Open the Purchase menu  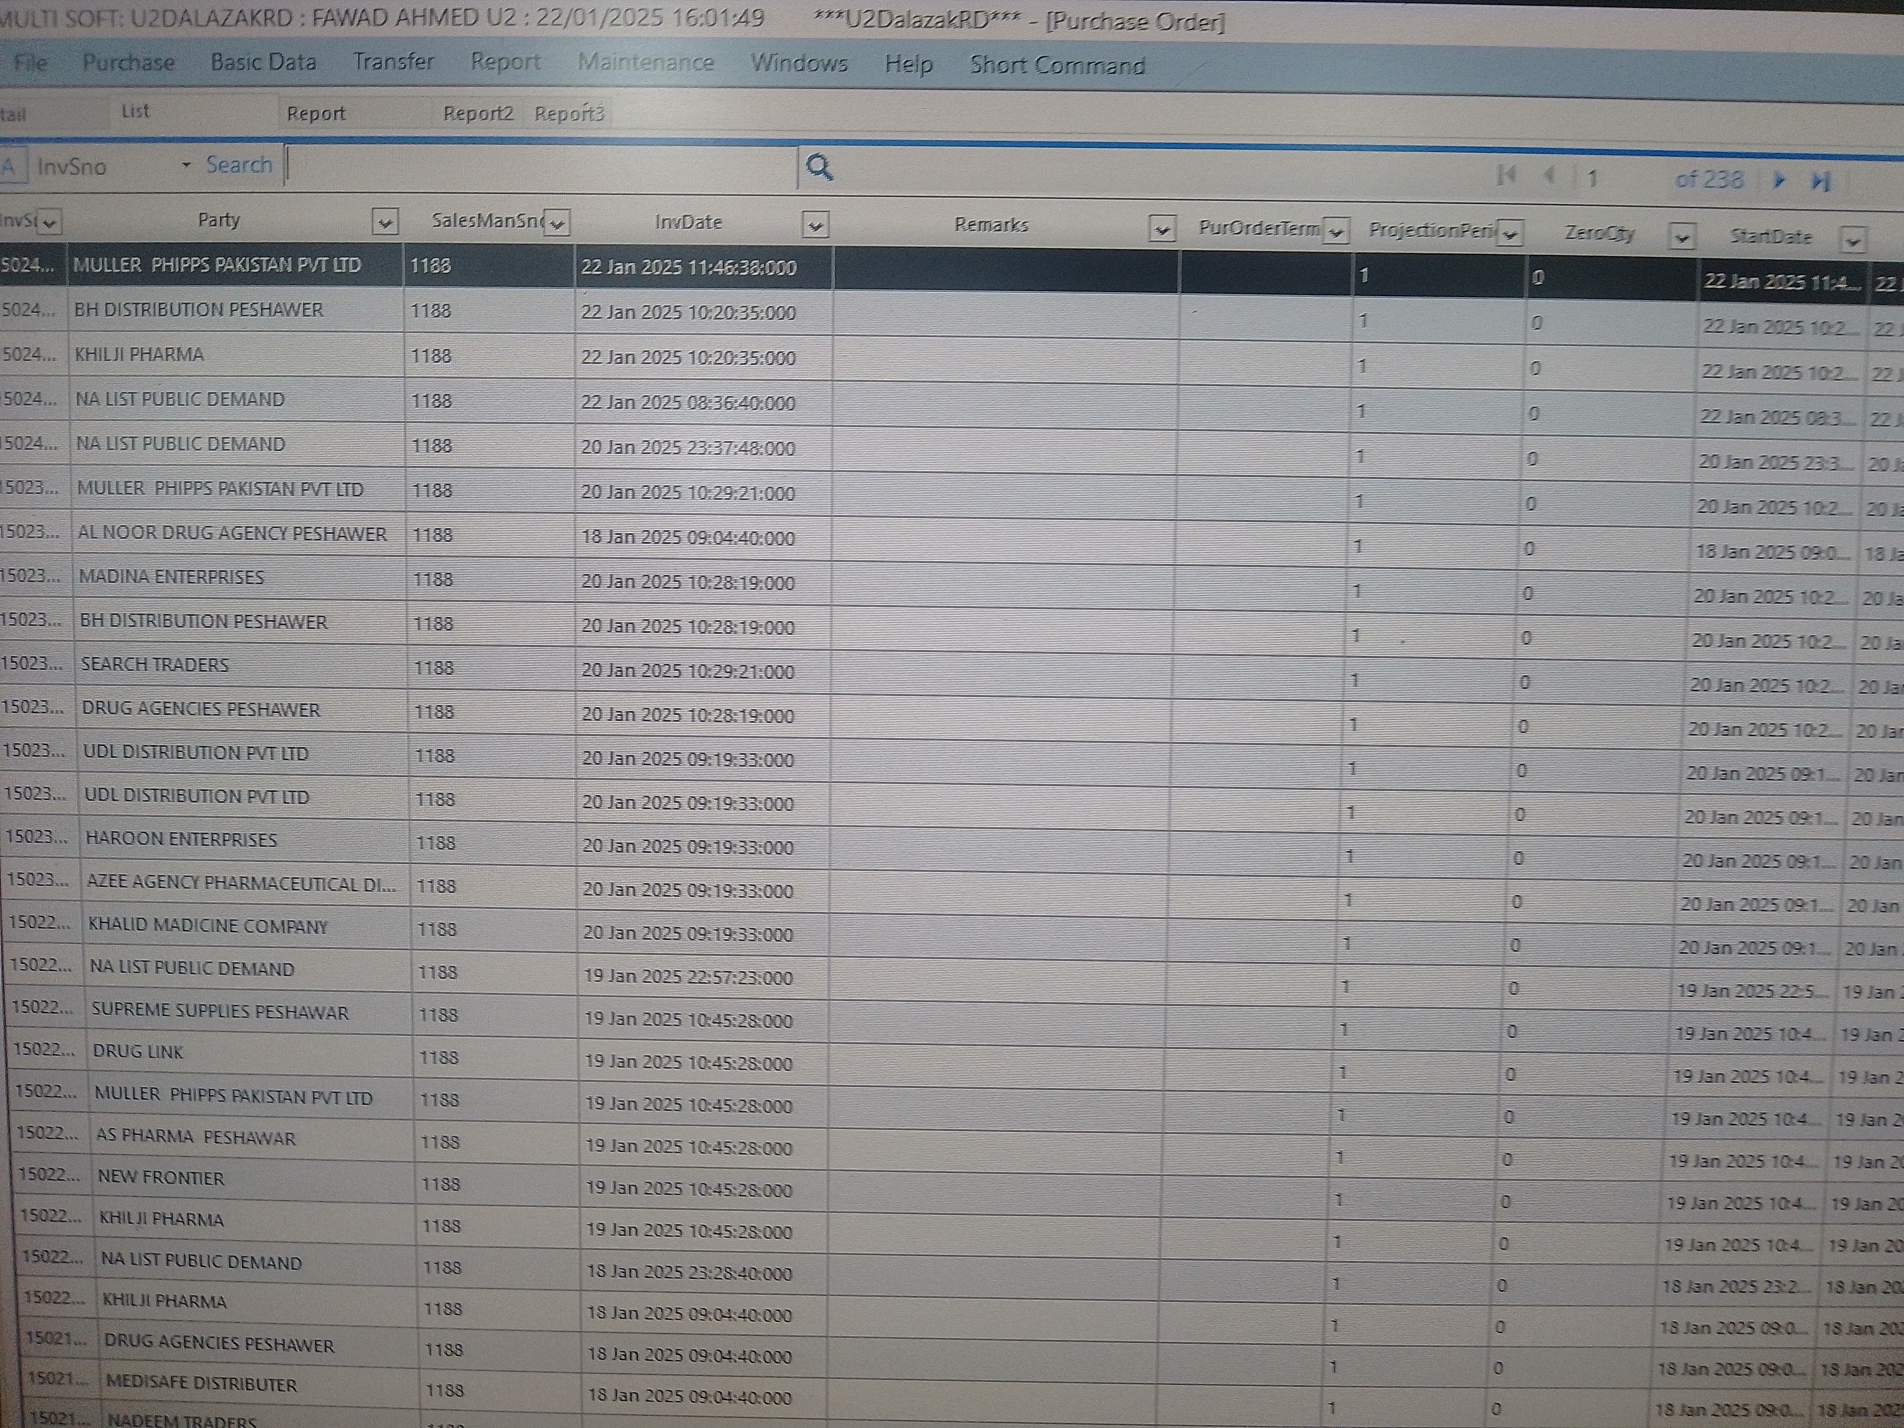pyautogui.click(x=128, y=62)
